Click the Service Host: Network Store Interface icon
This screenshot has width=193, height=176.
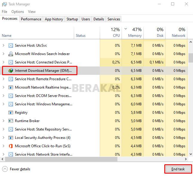pos(11,154)
